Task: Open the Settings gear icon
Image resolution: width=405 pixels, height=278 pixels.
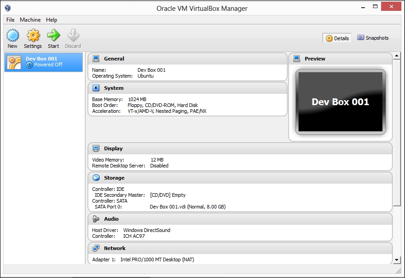Action: point(33,36)
